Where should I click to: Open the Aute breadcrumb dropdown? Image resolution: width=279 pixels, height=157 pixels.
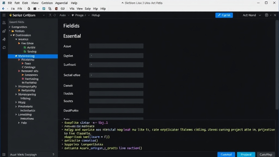[x=68, y=15]
